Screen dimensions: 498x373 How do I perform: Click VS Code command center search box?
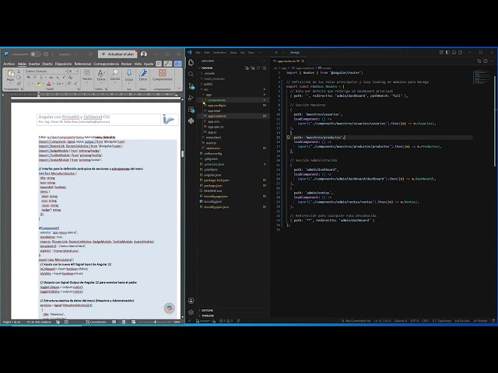[347, 52]
